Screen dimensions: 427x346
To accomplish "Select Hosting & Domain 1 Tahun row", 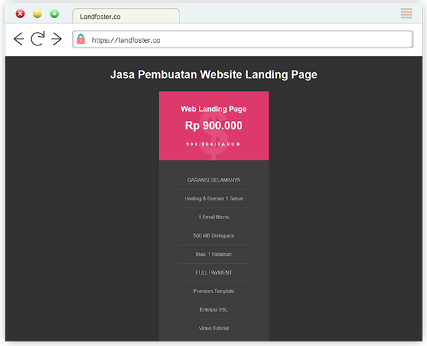I will point(213,198).
